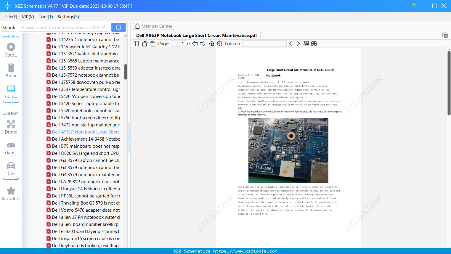The image size is (451, 254).
Task: Focus the model number or PCB search field
Action: coord(60,27)
